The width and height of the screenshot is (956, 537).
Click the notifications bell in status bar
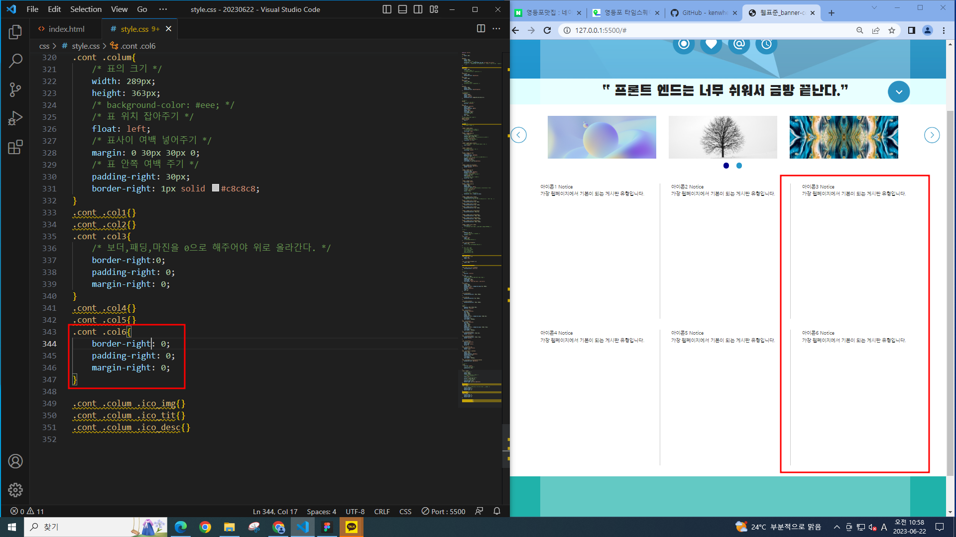point(496,511)
